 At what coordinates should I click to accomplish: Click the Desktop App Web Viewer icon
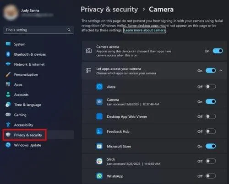[99, 116]
